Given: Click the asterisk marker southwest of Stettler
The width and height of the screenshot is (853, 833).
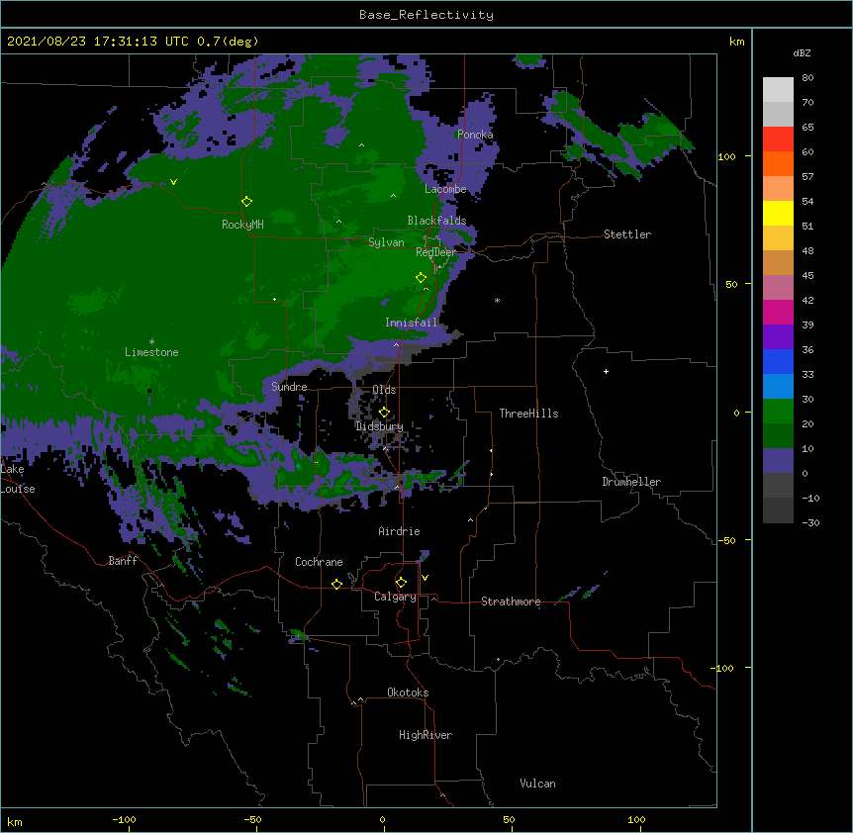Looking at the screenshot, I should click(497, 300).
